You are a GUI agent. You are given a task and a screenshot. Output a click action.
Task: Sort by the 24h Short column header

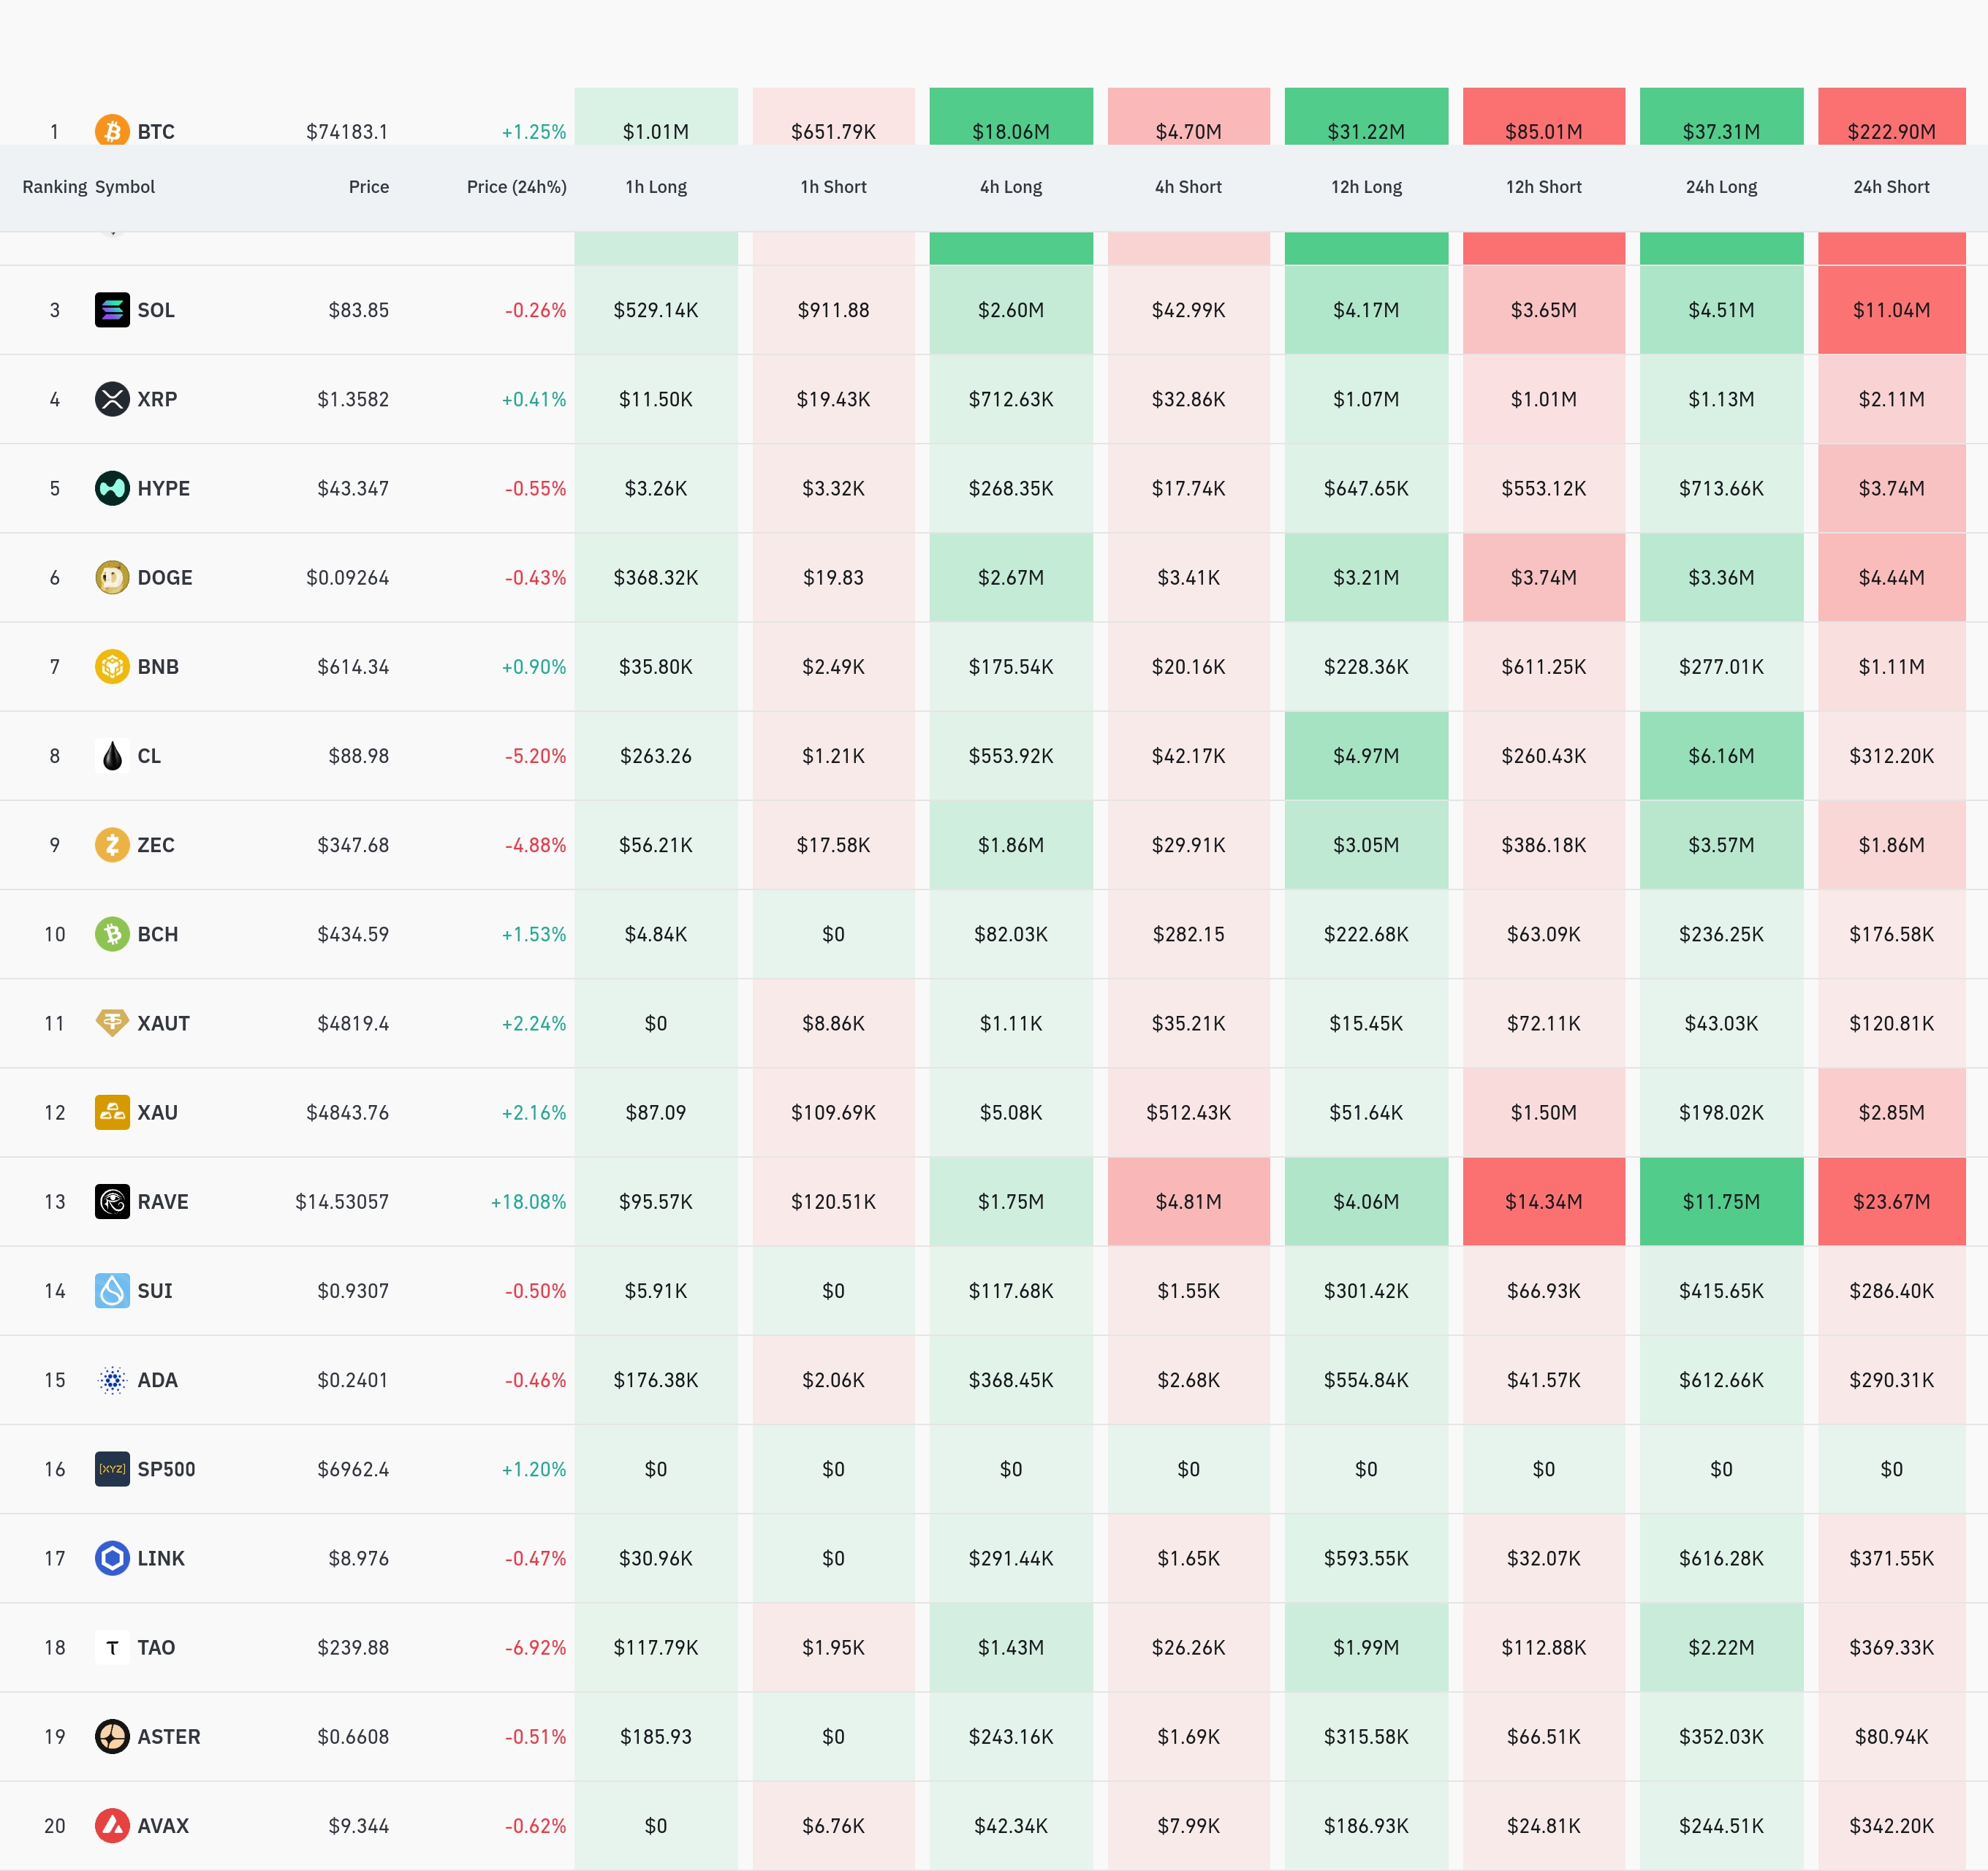coord(1890,187)
